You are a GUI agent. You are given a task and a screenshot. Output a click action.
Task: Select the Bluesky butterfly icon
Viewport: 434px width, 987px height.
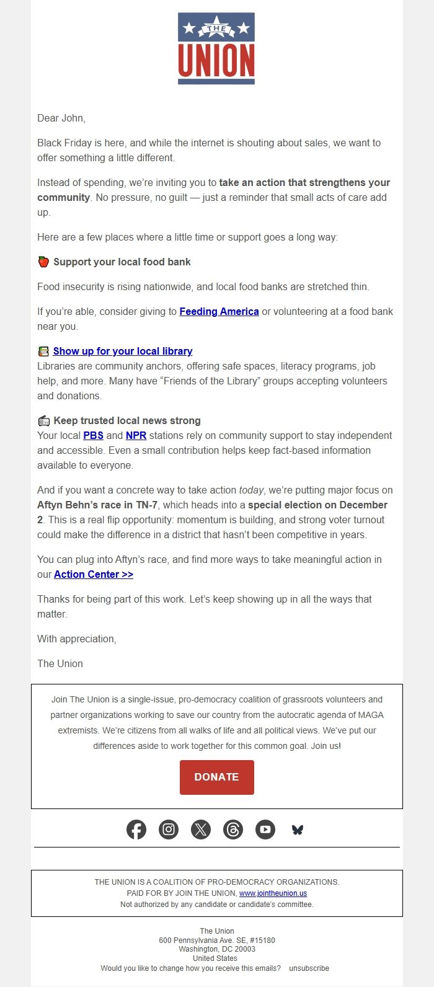pos(297,830)
